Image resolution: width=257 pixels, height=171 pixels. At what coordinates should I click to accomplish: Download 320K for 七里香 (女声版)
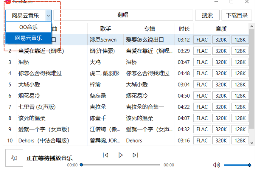[x=221, y=107]
